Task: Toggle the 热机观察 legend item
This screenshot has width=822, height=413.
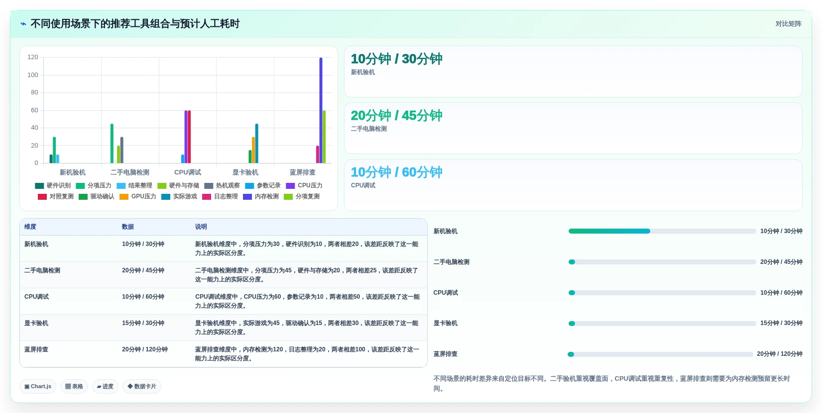Action: (222, 186)
